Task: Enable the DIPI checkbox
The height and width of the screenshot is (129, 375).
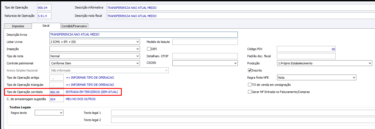Action: pos(149,49)
